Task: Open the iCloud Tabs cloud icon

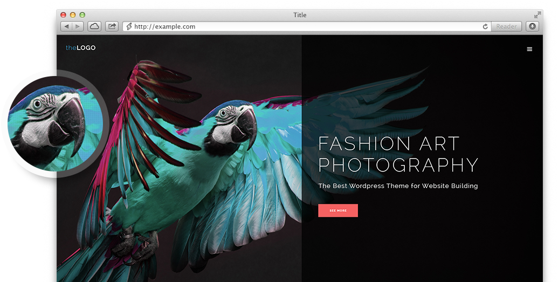Action: coord(94,26)
